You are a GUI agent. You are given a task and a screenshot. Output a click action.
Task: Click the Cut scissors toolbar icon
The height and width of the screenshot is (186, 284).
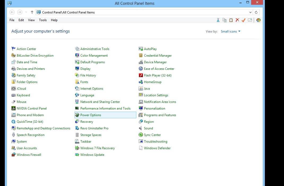click(218, 20)
